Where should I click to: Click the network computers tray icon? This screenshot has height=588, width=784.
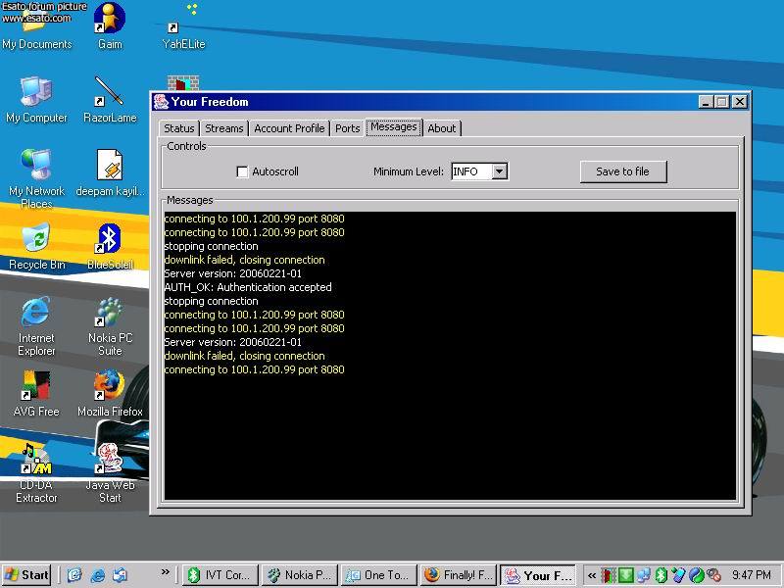(644, 575)
